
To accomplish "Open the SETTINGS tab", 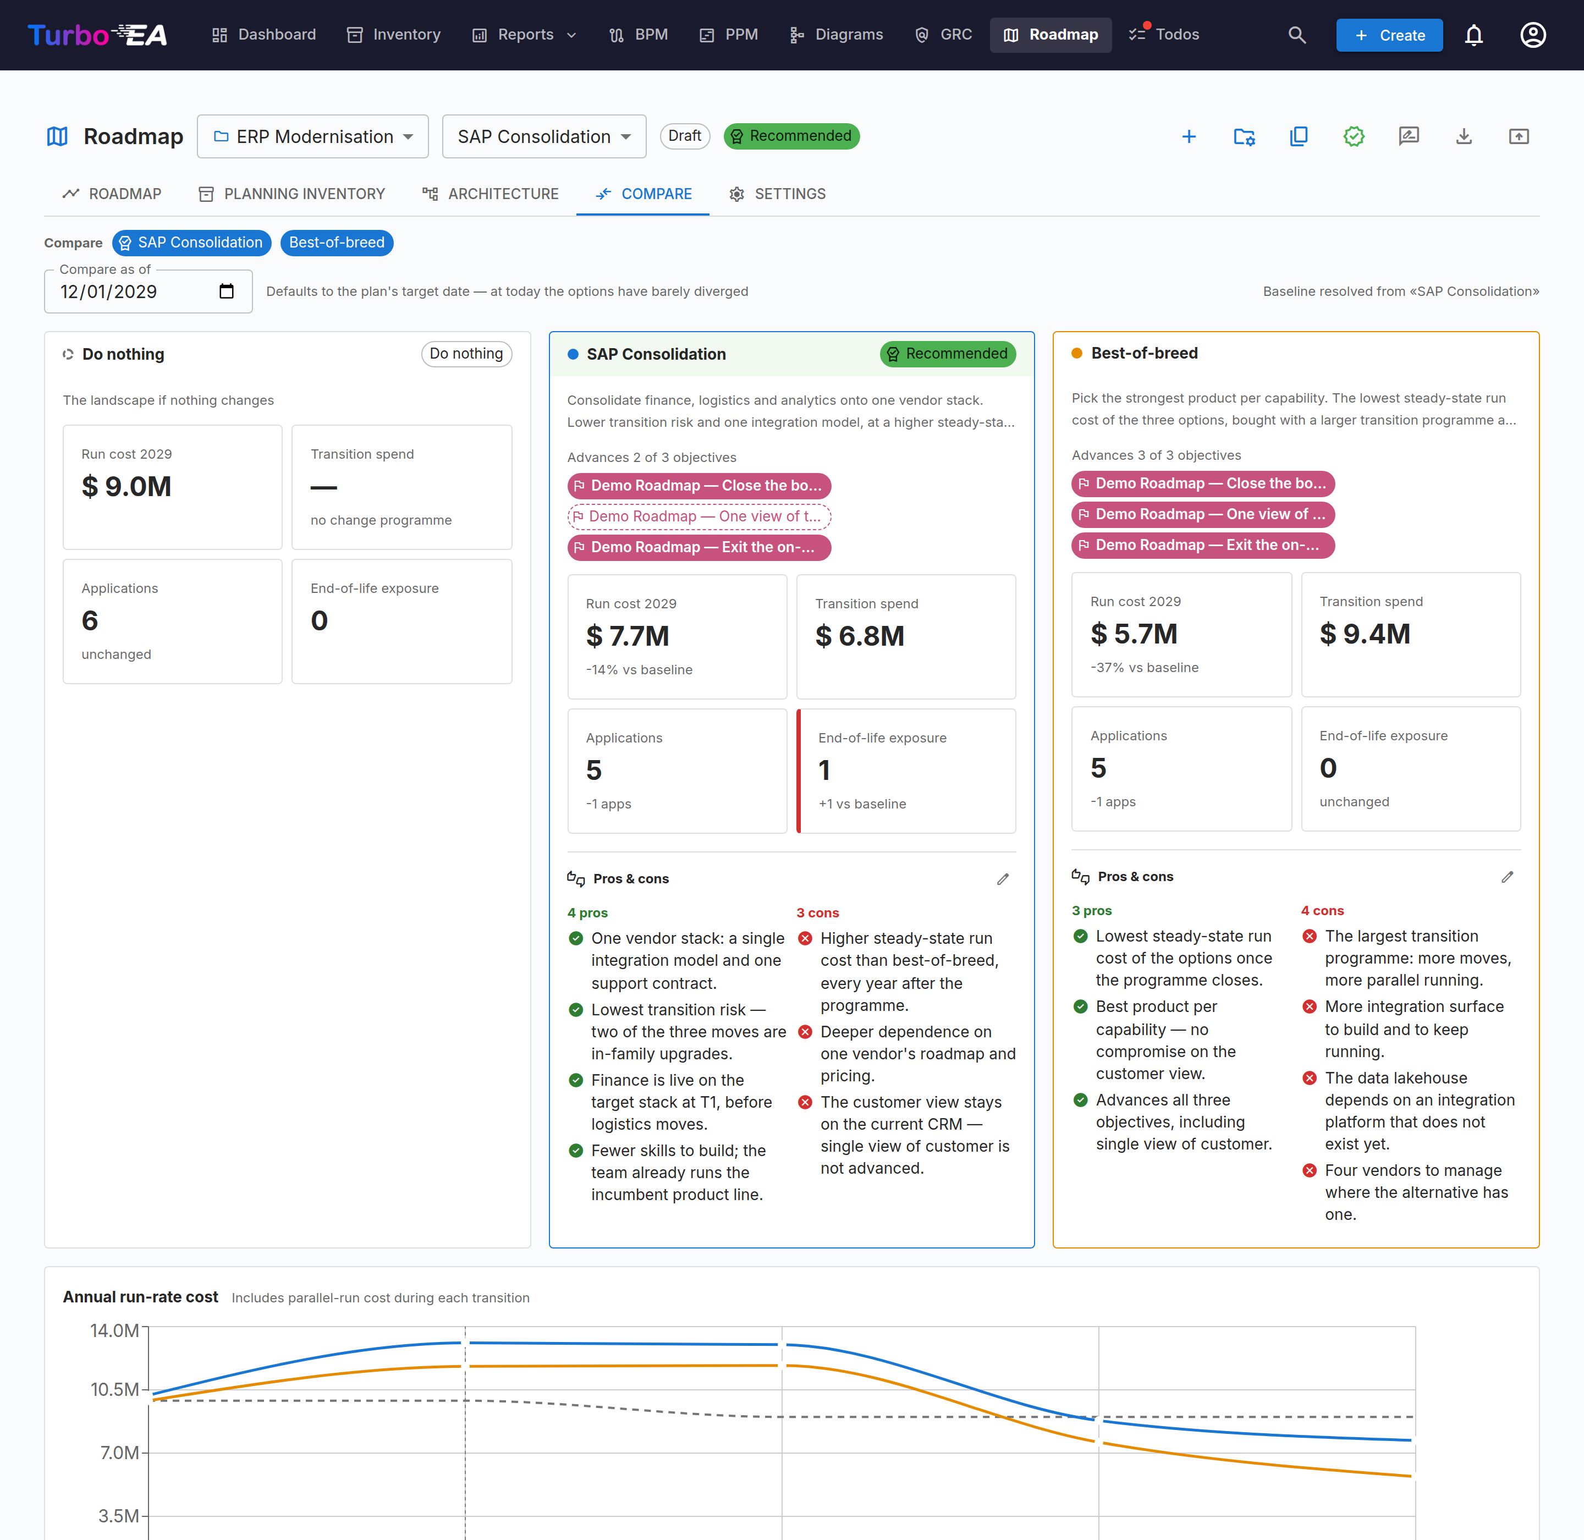I will click(778, 194).
